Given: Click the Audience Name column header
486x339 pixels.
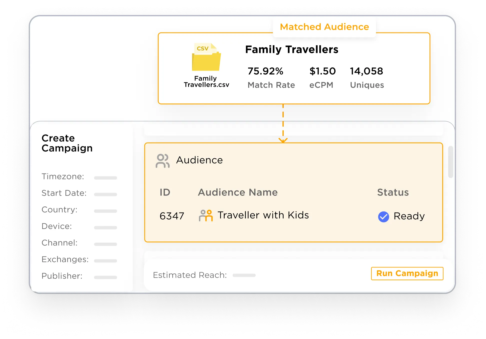Looking at the screenshot, I should 238,192.
